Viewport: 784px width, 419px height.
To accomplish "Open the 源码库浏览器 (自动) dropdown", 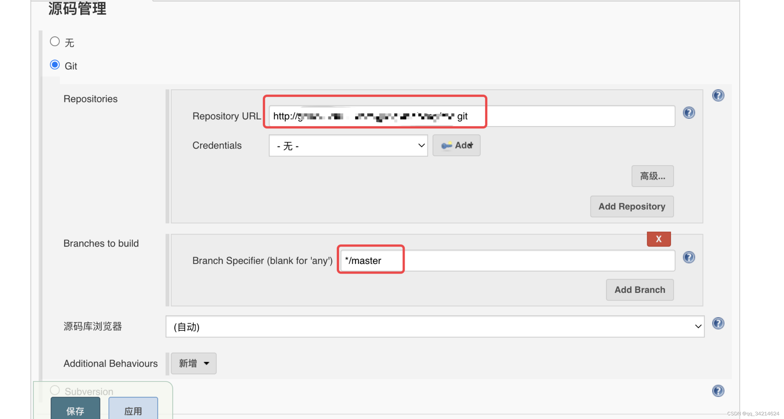I will 435,327.
